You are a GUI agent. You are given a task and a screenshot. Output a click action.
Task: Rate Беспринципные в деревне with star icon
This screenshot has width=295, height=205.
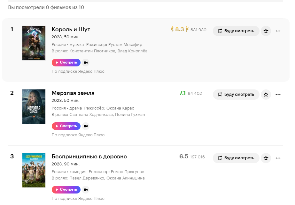tap(266, 158)
